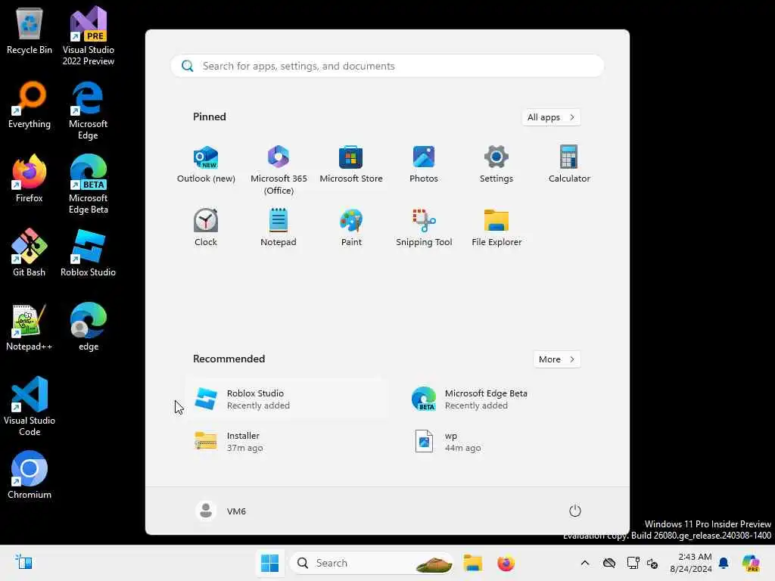Select the Notepad++ desktop shortcut

coord(30,327)
